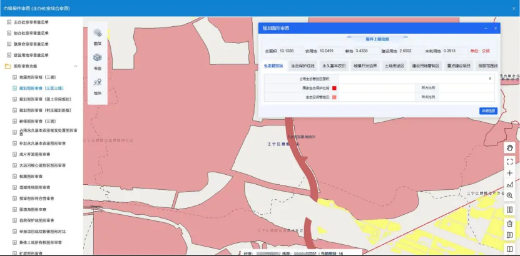Image resolution: width=520 pixels, height=256 pixels.
Task: Open 规划图形审查（三区三线） tree item
Action: point(41,88)
